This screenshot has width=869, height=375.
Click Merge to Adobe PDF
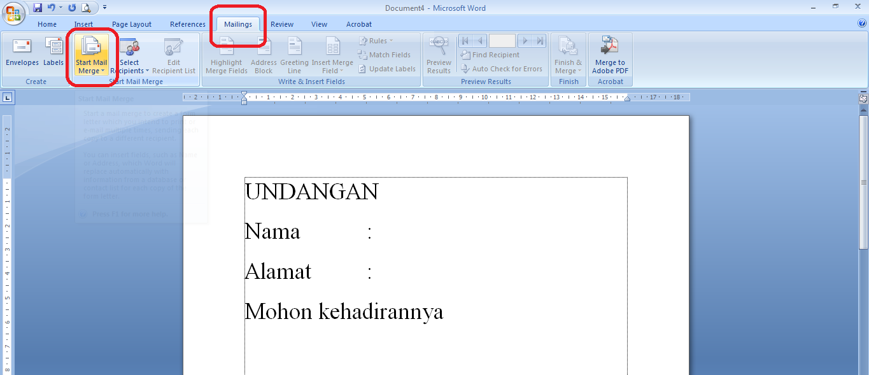click(609, 55)
